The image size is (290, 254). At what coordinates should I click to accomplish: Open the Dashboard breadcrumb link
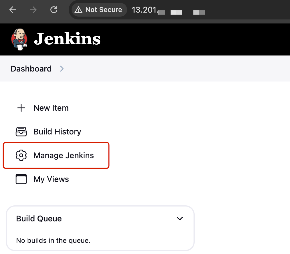click(31, 69)
